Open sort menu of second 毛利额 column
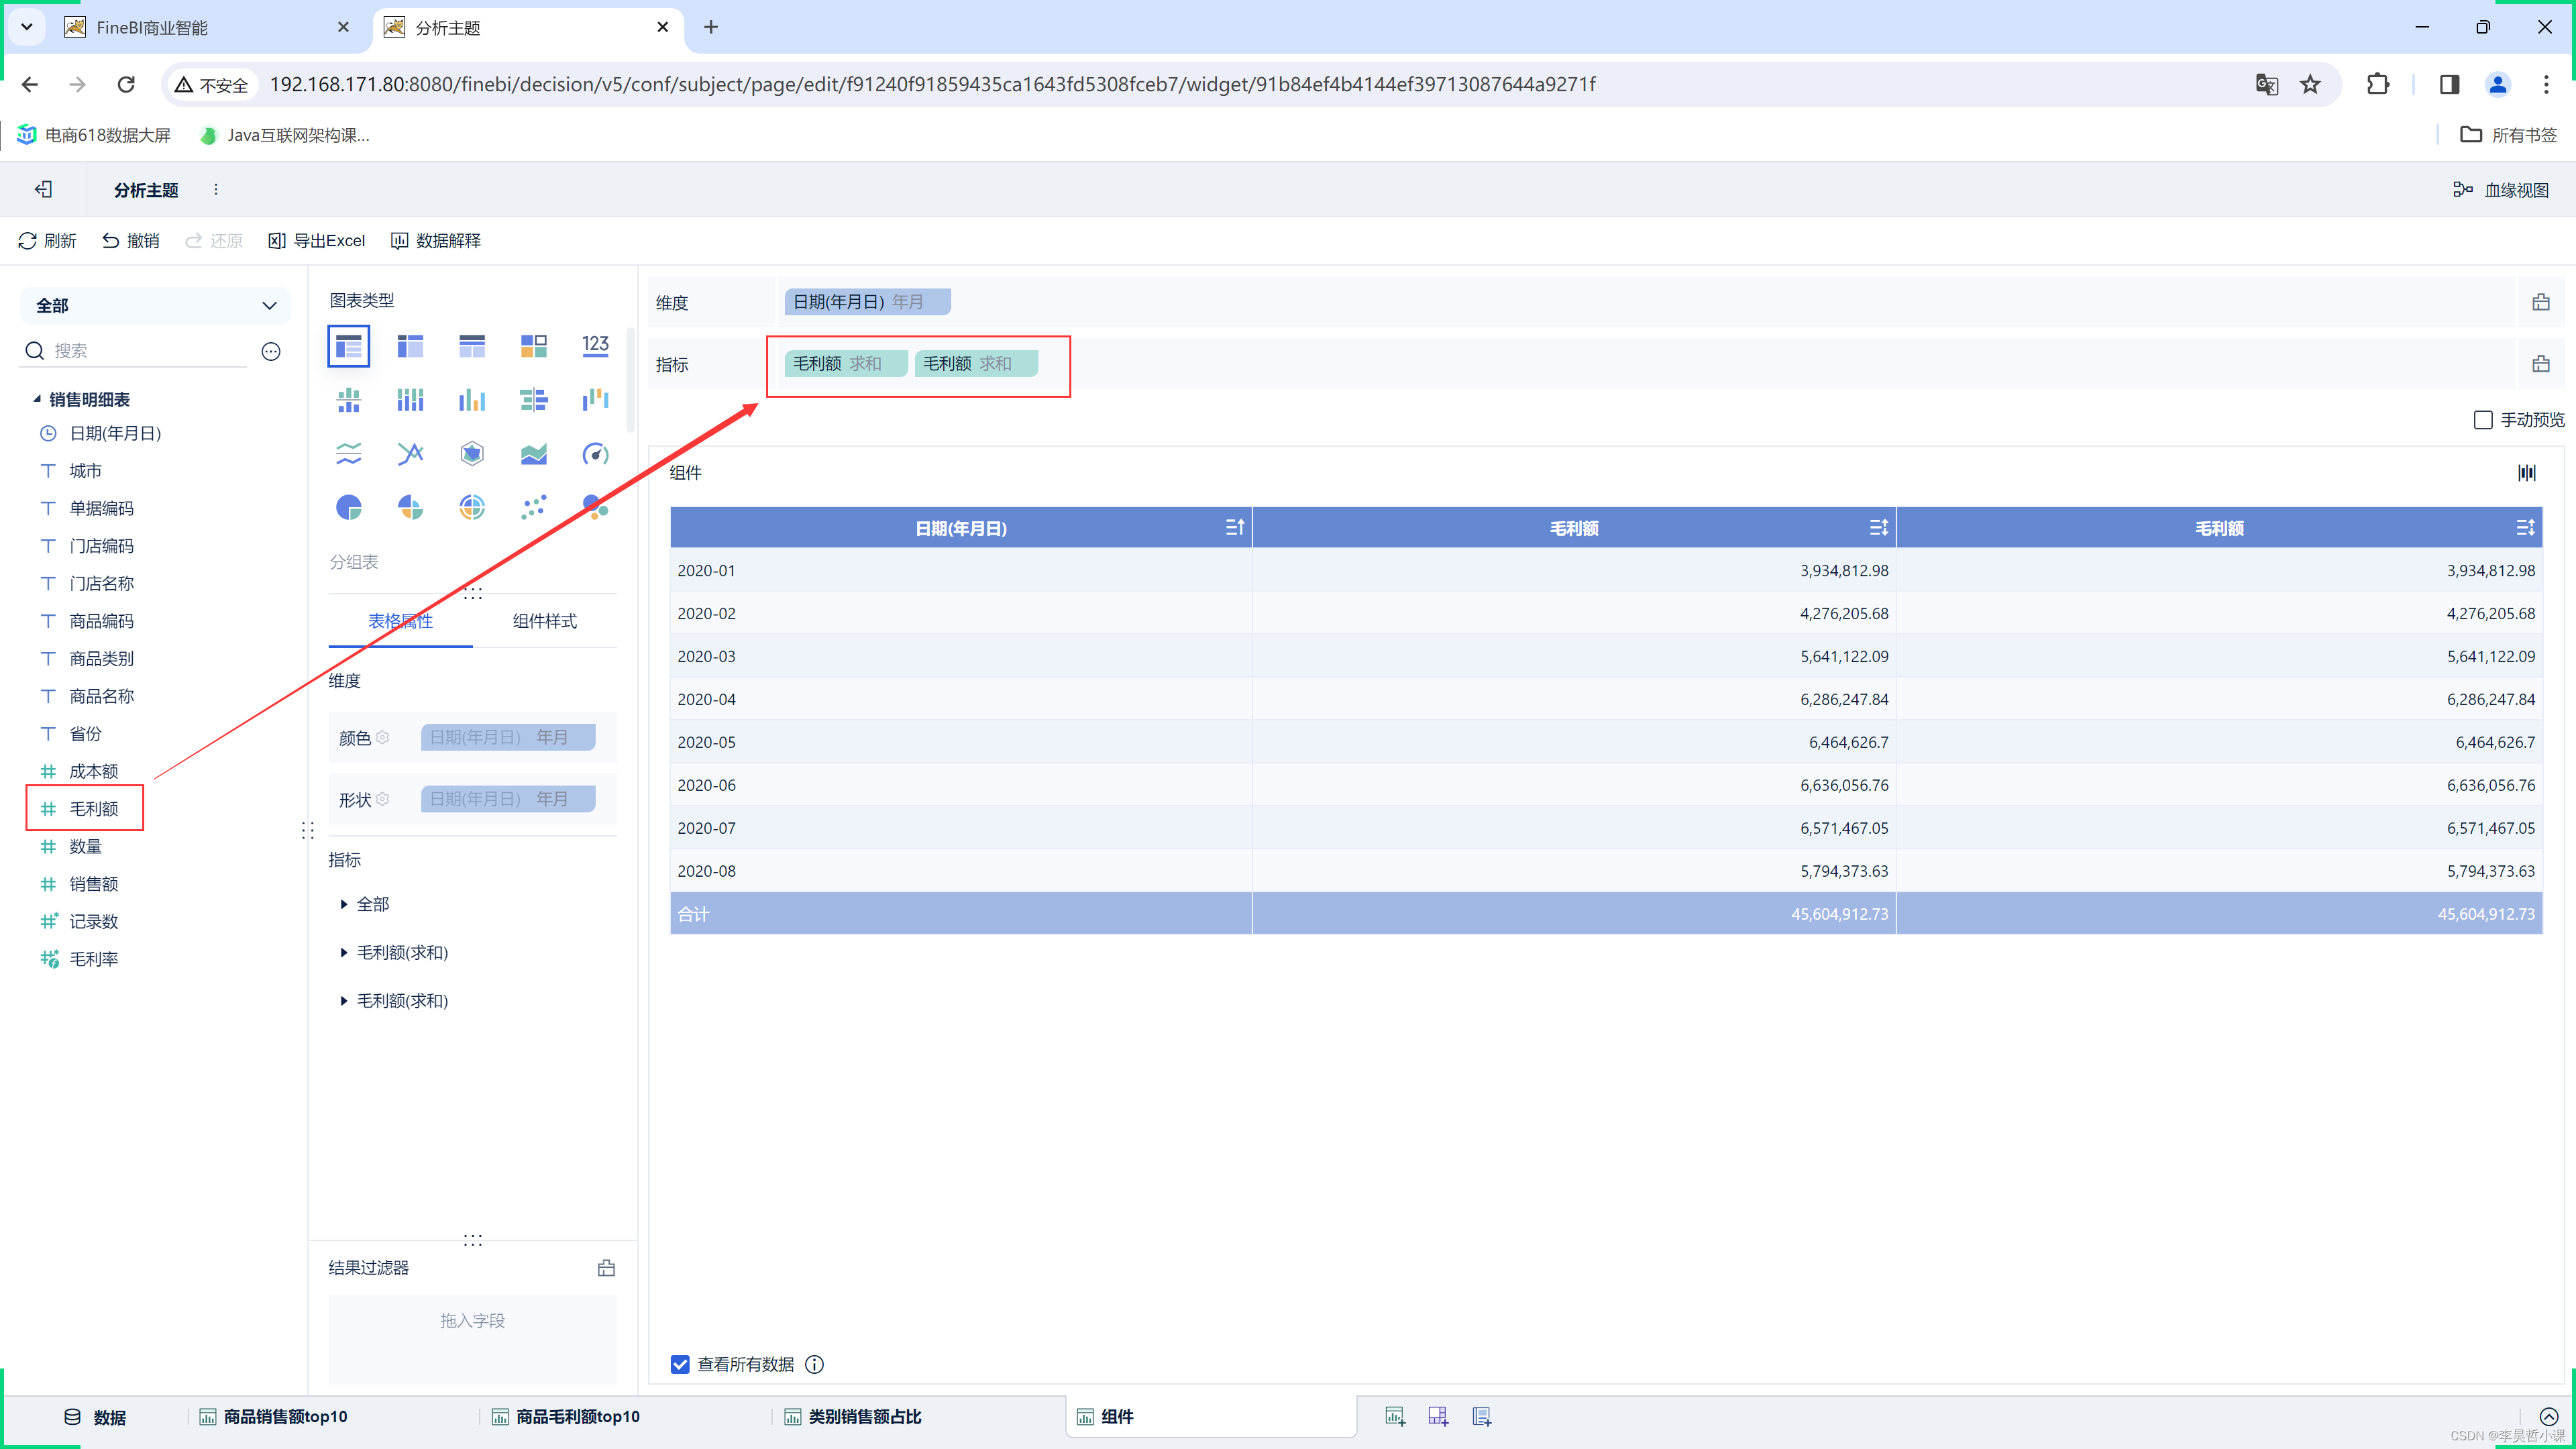This screenshot has width=2576, height=1449. 2525,527
